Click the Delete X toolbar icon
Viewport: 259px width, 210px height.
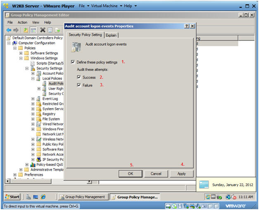(43, 30)
